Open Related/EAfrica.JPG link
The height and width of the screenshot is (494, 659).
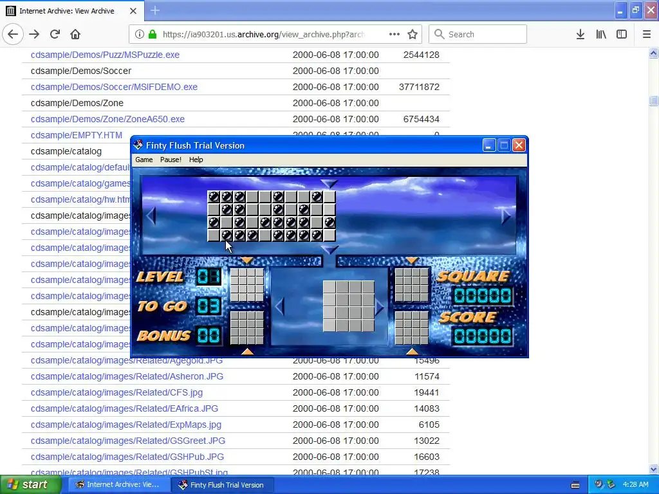pyautogui.click(x=124, y=408)
